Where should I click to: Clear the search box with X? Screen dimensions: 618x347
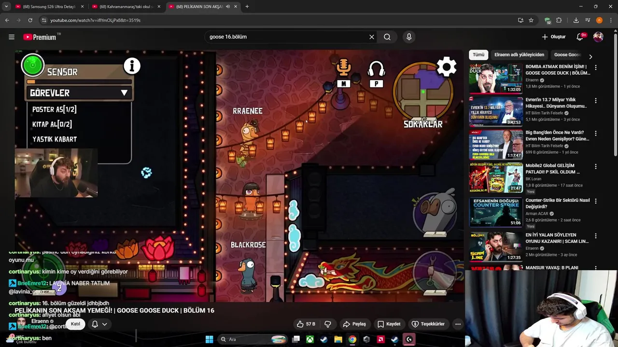tap(372, 37)
